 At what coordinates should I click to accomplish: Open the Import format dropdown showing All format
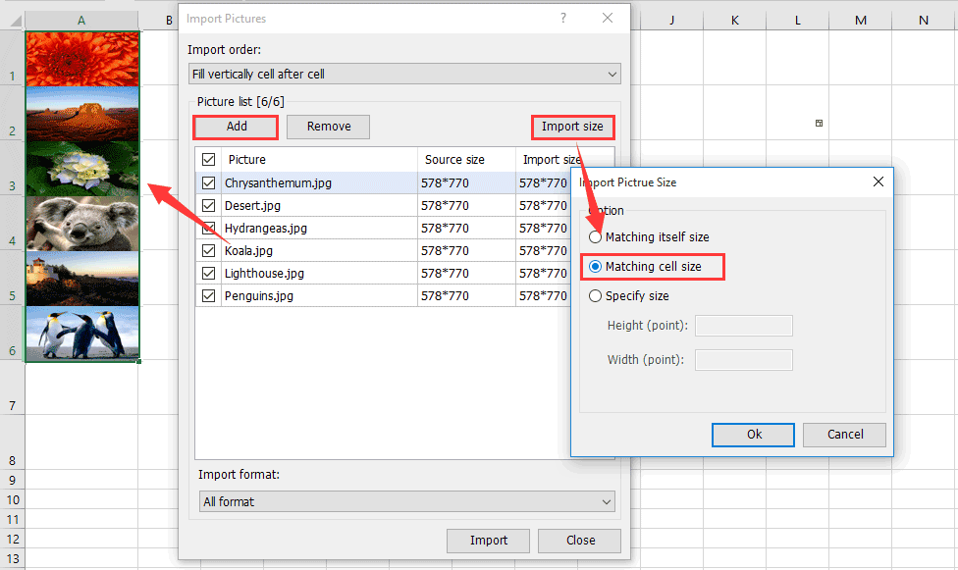(405, 500)
